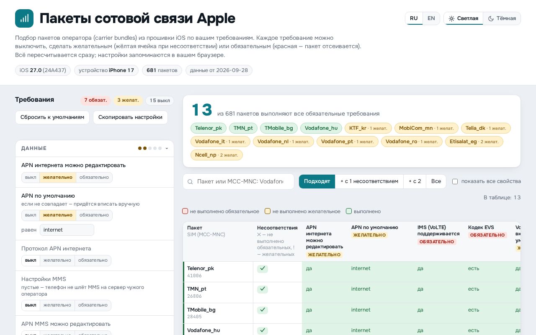Click the green checkmark in Vodafone_hu row

tap(263, 330)
